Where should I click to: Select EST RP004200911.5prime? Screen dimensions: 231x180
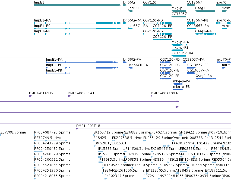tap(35, 162)
